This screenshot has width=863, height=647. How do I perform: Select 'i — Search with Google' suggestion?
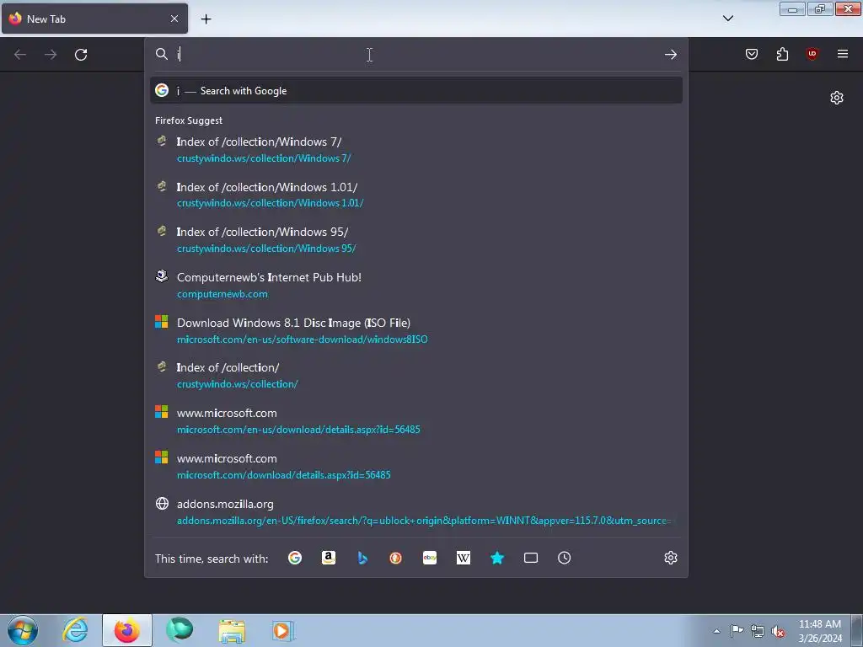(416, 91)
